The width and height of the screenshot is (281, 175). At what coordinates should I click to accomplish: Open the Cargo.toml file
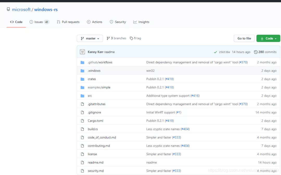[95, 121]
